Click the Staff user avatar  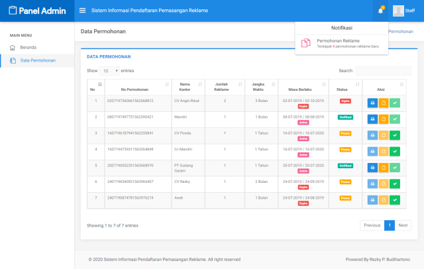coord(398,11)
